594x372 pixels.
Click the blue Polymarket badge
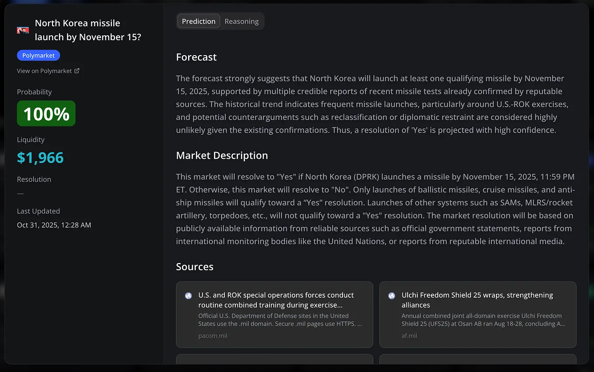[38, 56]
